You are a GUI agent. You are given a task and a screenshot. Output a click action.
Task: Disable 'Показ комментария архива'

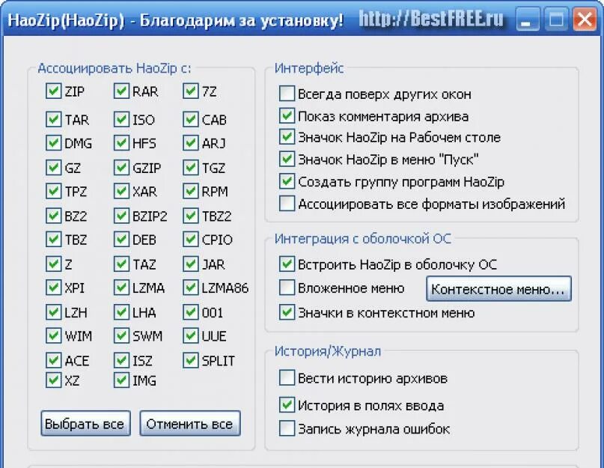coord(287,115)
